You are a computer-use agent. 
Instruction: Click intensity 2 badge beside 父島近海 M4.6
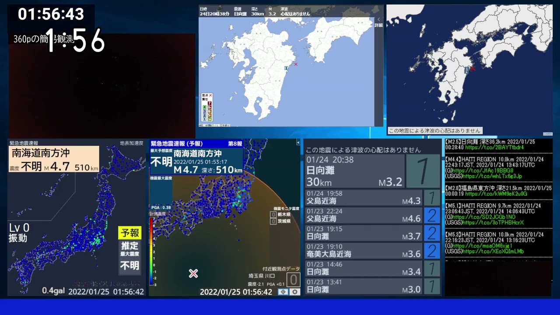[432, 215]
